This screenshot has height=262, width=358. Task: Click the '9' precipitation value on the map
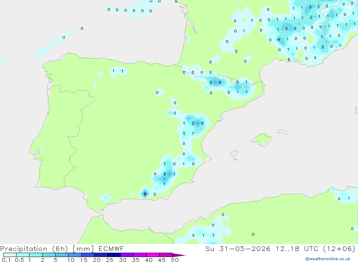(x=145, y=194)
